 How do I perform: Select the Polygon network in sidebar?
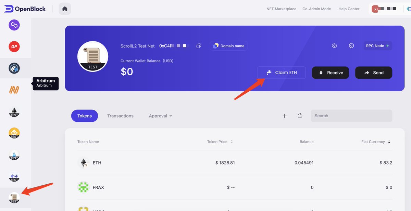coord(14,25)
